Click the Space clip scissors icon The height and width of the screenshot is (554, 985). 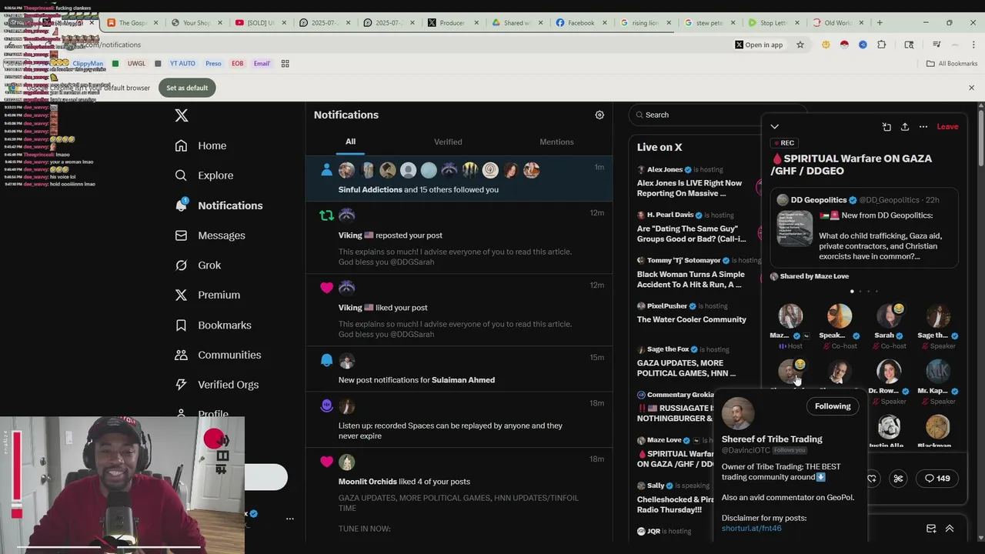898,479
